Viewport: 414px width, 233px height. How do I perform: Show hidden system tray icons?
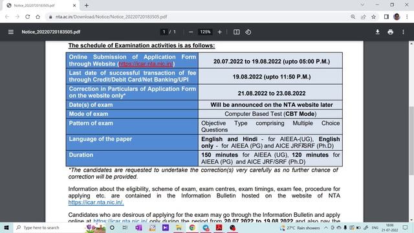[x=326, y=227]
